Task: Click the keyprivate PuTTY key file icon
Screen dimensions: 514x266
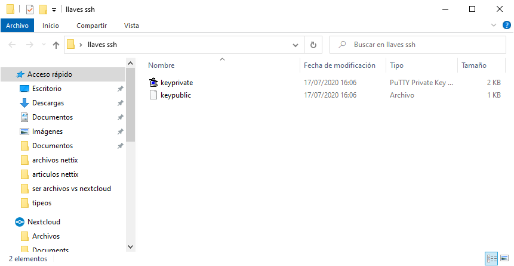Action: click(x=153, y=82)
